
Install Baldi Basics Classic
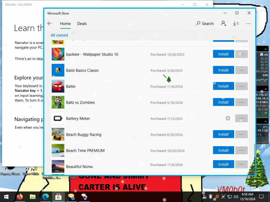[x=223, y=70]
